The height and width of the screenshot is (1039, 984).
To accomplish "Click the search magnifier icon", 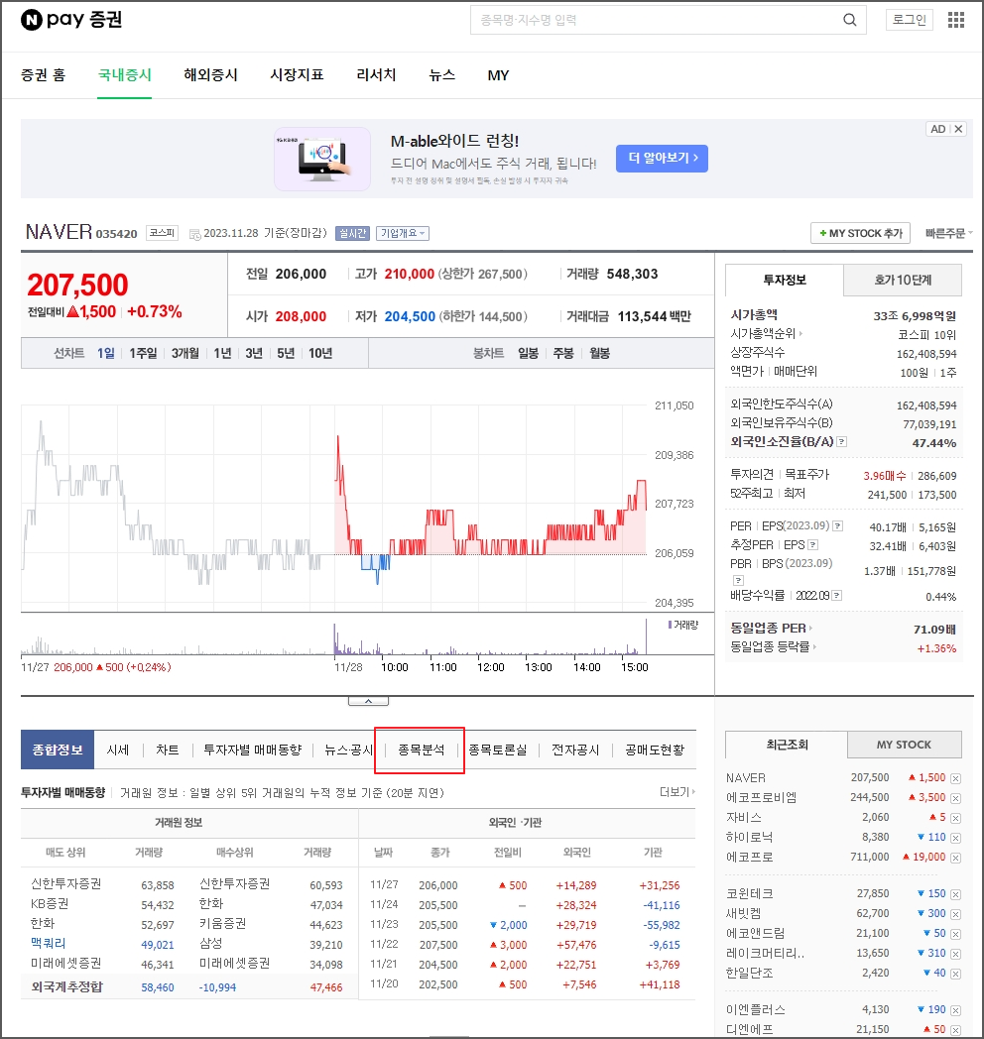I will pos(849,20).
